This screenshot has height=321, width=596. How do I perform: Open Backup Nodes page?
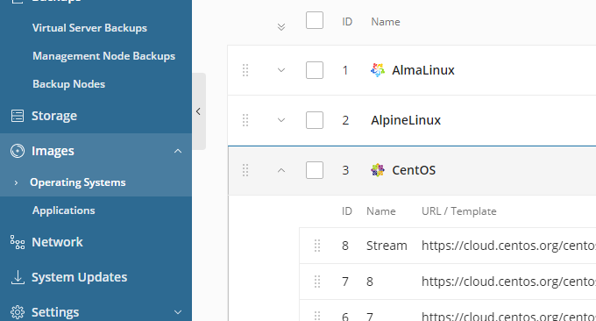(68, 84)
